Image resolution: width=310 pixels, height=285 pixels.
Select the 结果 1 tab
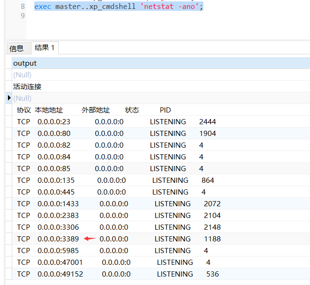(x=44, y=48)
